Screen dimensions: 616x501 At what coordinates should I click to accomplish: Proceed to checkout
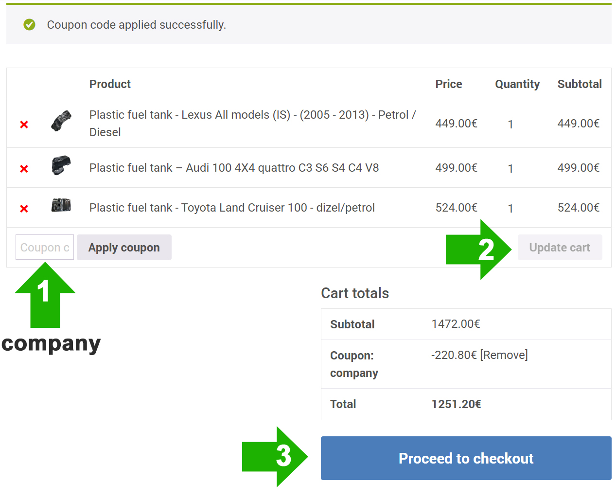pyautogui.click(x=466, y=458)
